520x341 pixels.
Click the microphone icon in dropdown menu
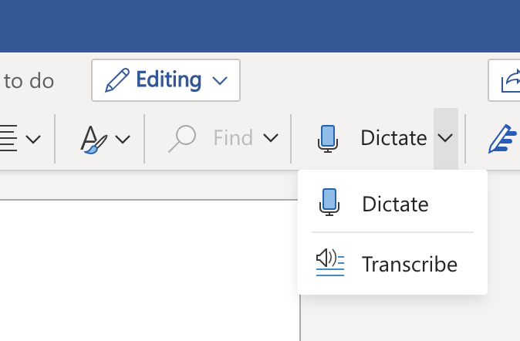pos(329,202)
